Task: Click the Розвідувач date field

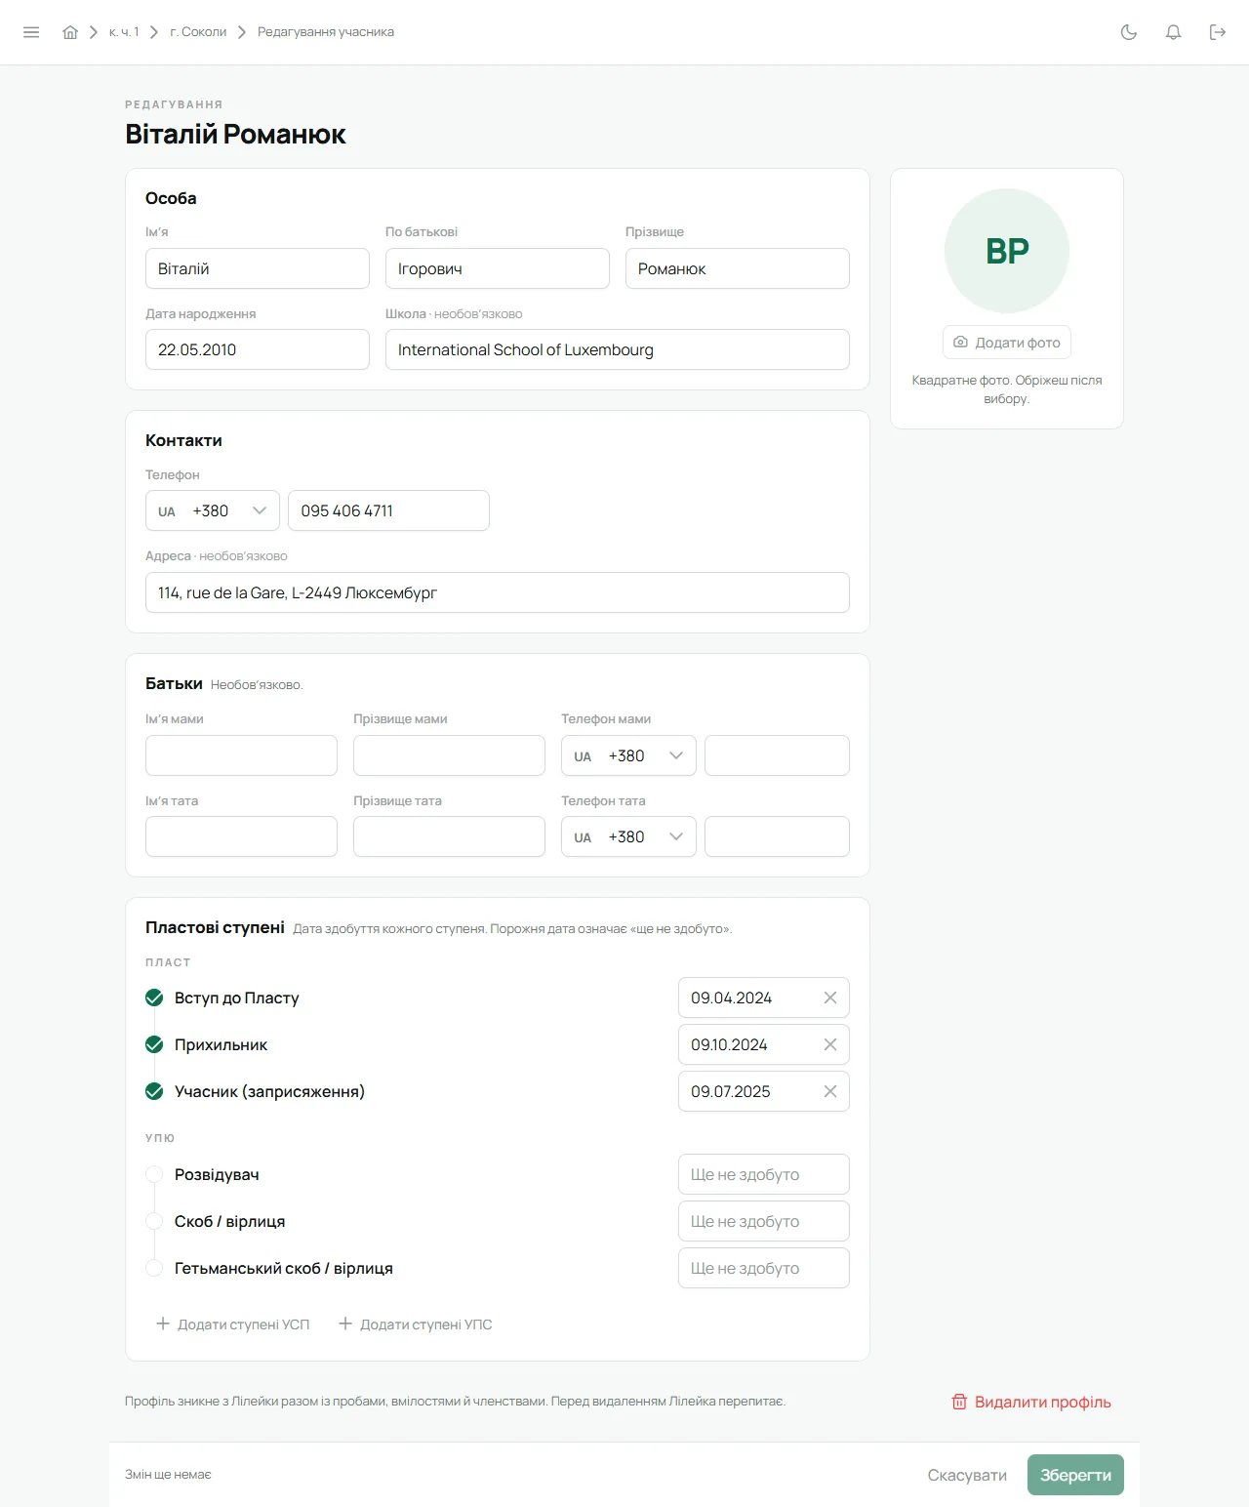Action: [764, 1174]
